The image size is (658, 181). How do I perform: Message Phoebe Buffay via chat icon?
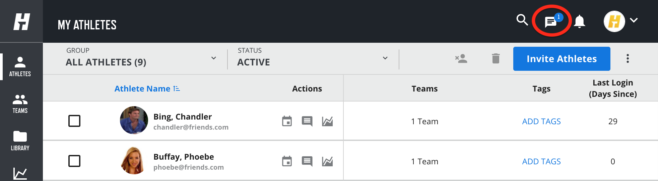tap(307, 161)
